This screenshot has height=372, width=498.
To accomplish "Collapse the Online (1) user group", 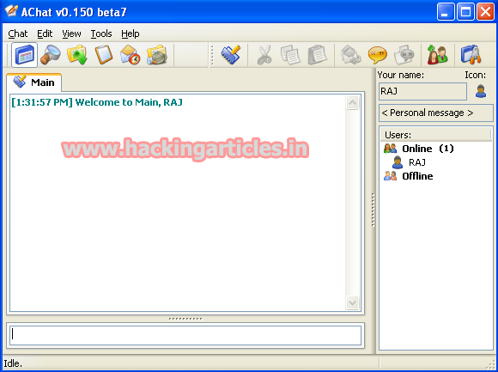I will pos(428,149).
